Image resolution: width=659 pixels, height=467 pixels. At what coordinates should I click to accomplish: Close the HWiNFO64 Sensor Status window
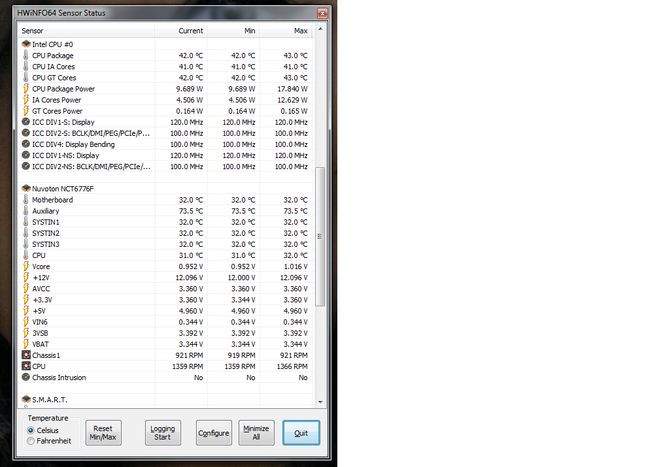[322, 14]
